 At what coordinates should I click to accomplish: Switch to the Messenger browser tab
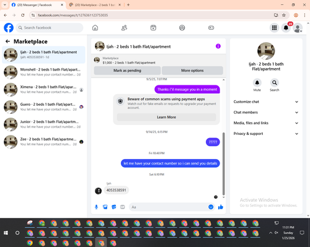37,5
